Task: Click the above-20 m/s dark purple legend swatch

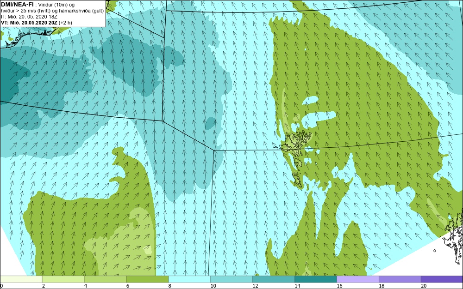Action: pos(442,279)
